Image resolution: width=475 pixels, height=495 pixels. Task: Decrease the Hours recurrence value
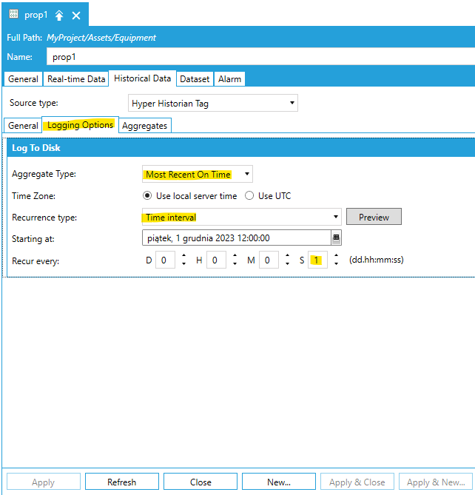(x=235, y=264)
